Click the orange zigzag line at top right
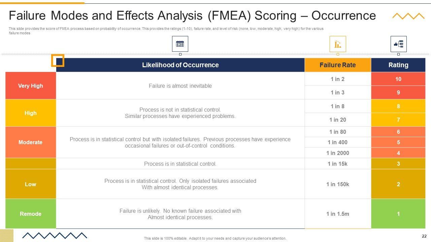 pyautogui.click(x=408, y=16)
